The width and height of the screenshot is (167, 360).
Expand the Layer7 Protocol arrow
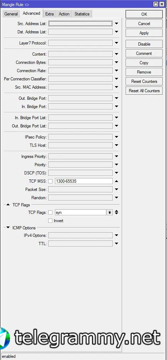point(116,43)
